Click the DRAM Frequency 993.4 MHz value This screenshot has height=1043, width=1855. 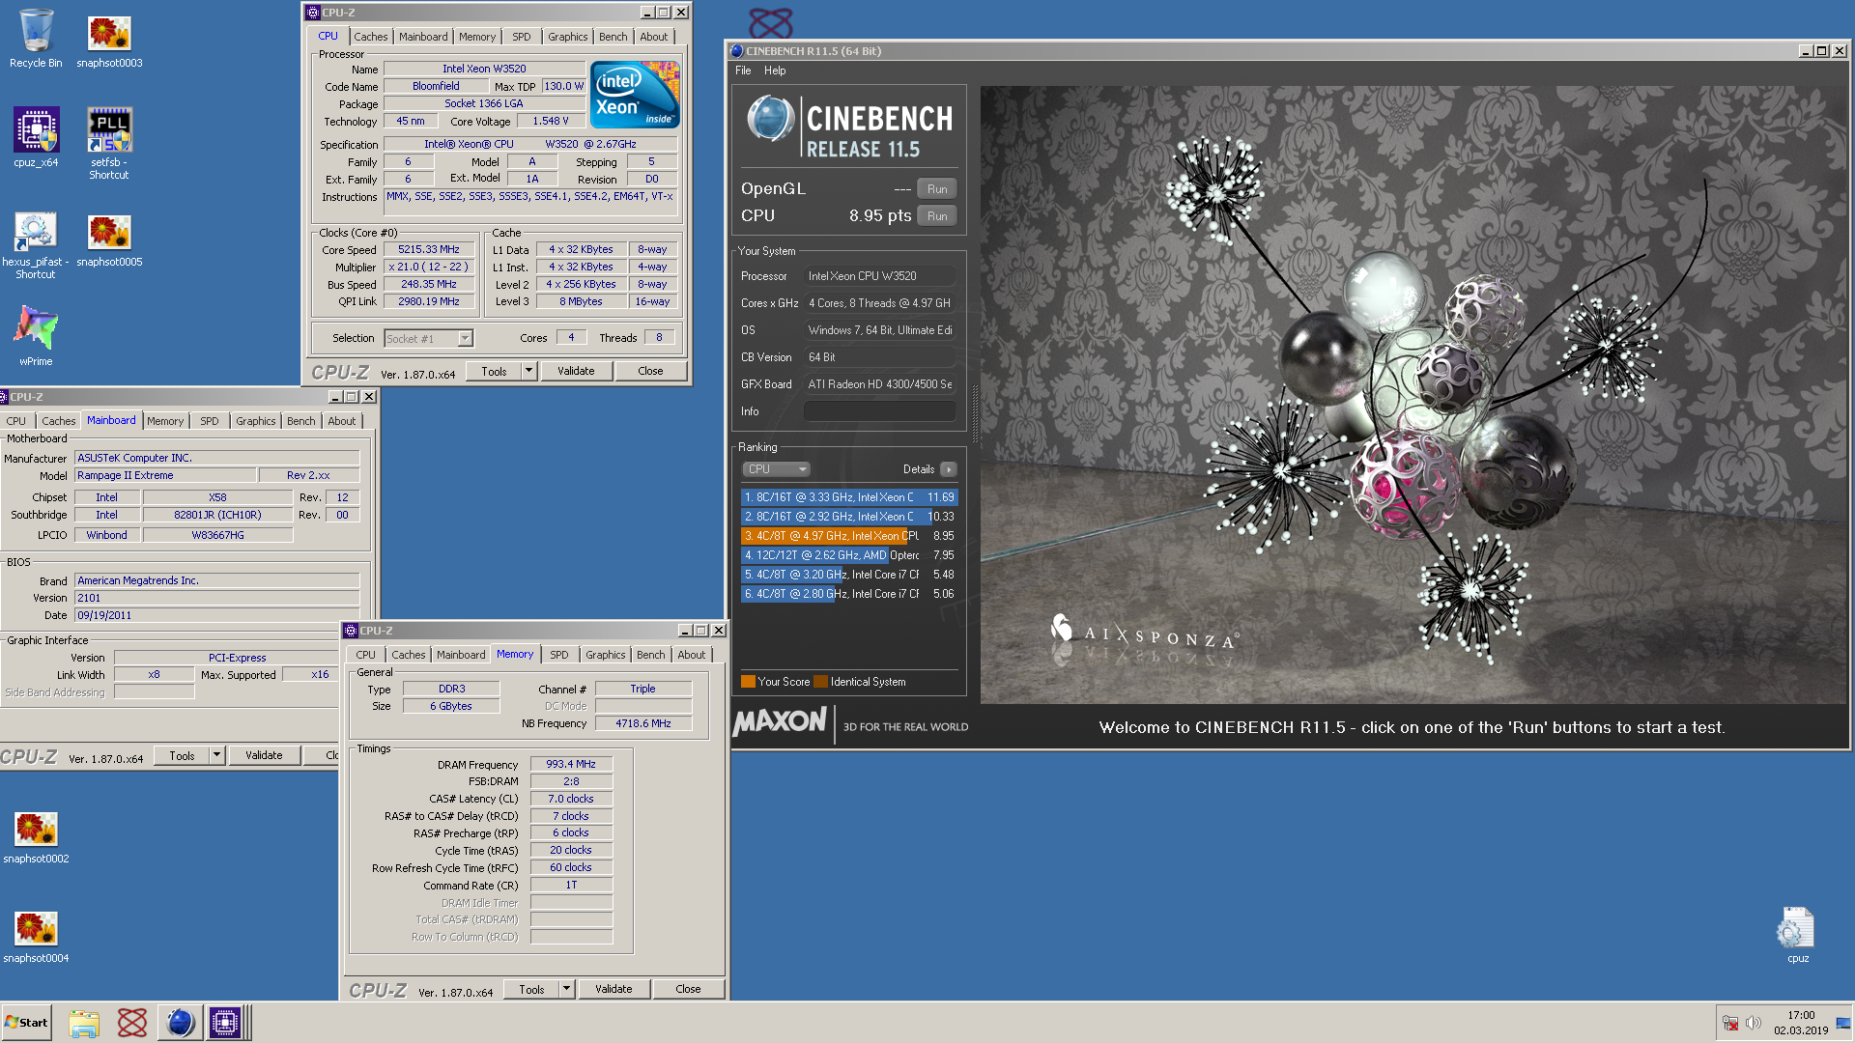[x=571, y=764]
